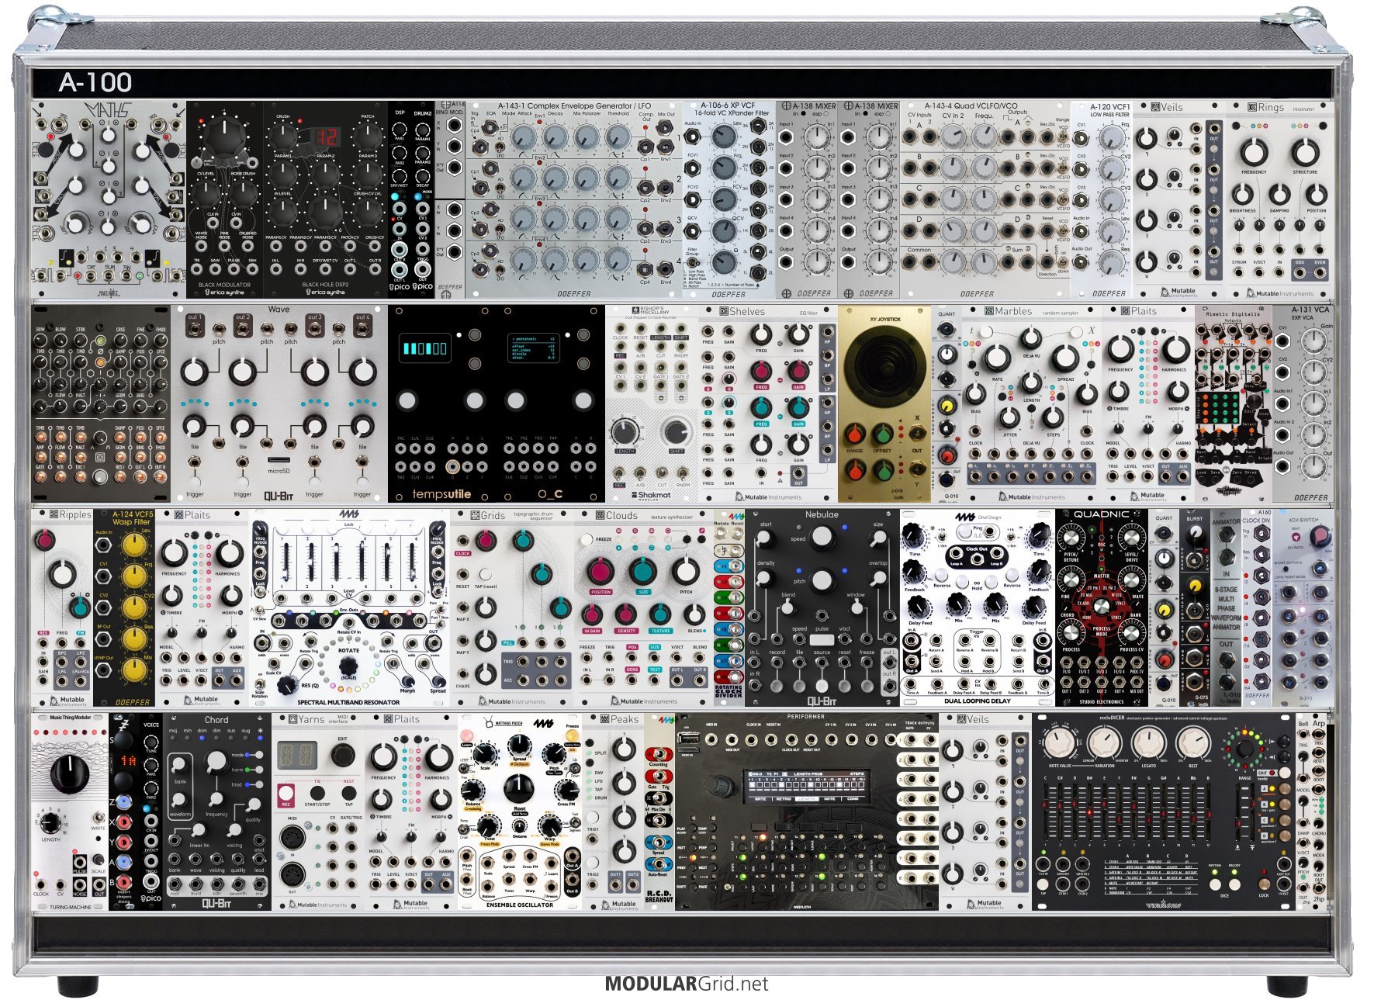Click the Clouds IN GAIN knob
Viewport: 1374px width, 1000px height.
592,614
